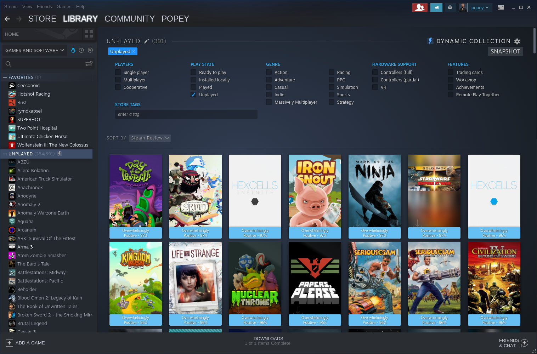Open the View menu
Screen dimensions: 537x354
click(x=27, y=6)
